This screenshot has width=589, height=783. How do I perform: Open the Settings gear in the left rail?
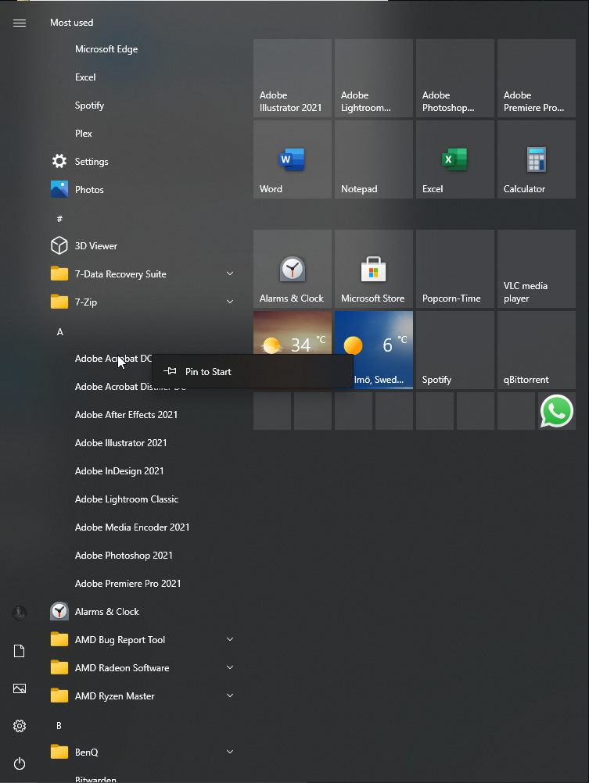click(x=20, y=726)
